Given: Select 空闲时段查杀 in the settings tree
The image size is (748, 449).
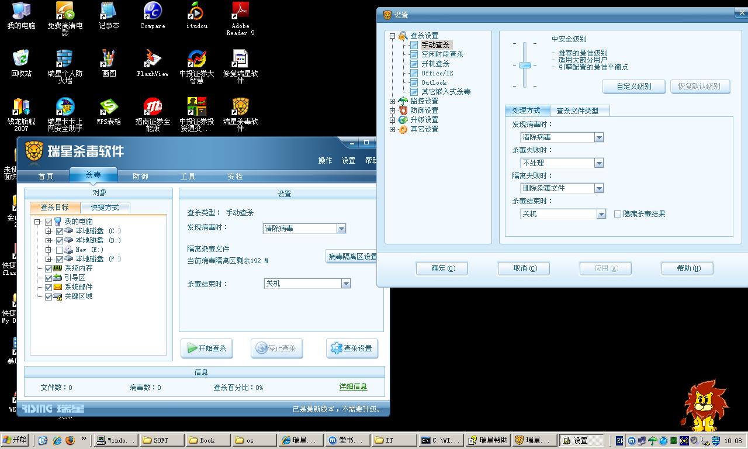Looking at the screenshot, I should pyautogui.click(x=442, y=54).
